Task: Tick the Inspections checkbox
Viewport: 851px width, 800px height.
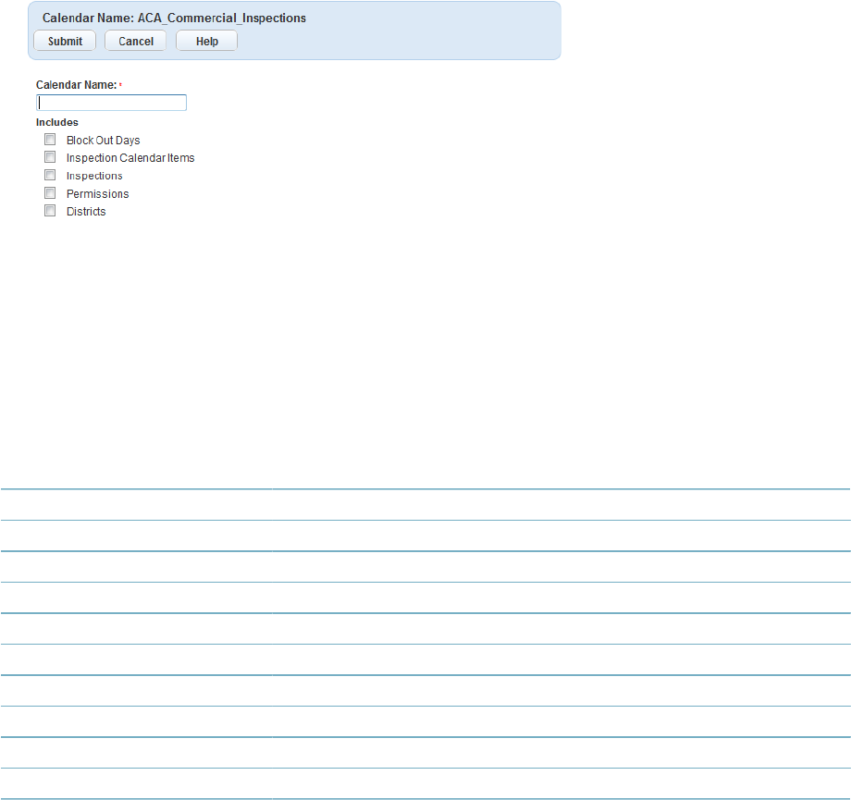Action: (50, 175)
